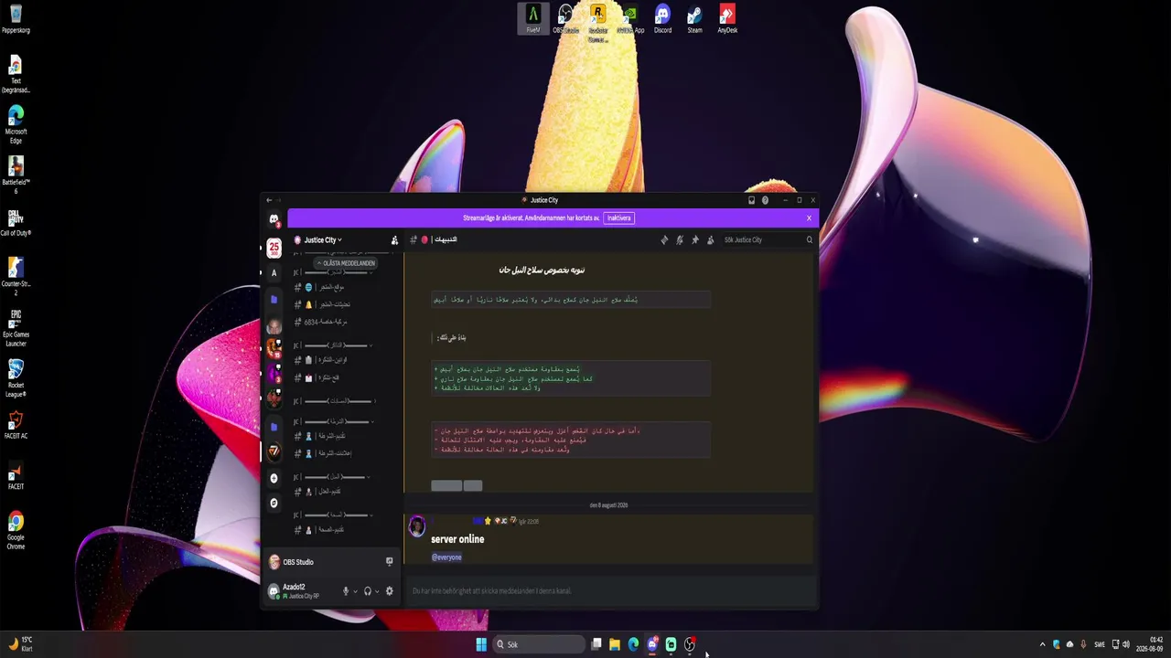Toggle channel notification settings bell
The image size is (1171, 658).
680,240
